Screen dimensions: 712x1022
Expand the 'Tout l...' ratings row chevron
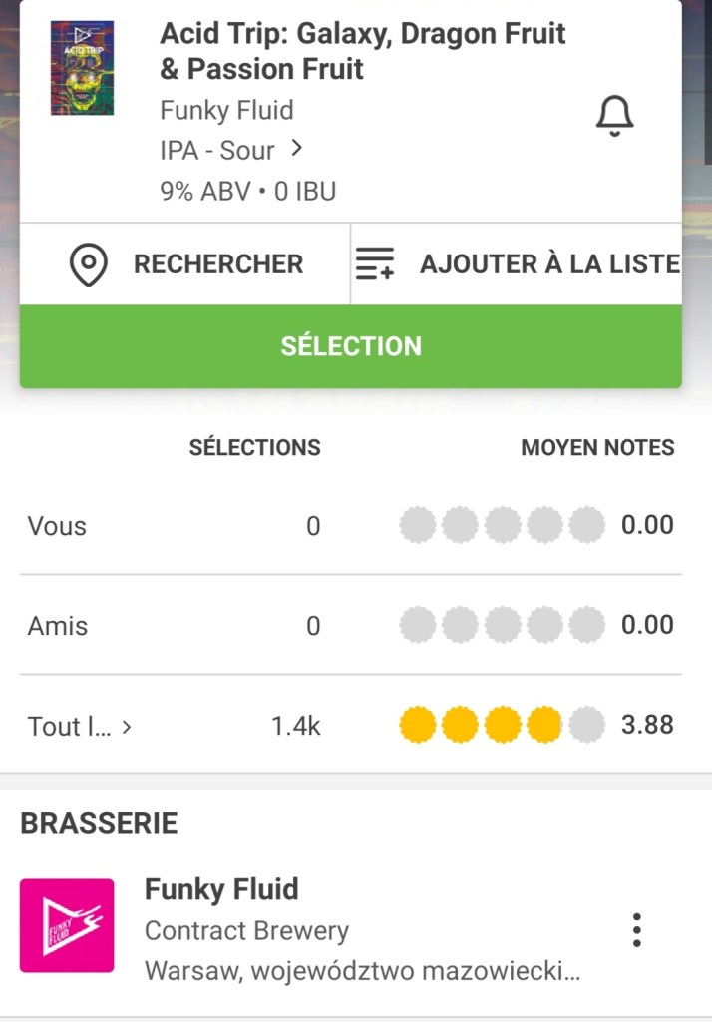(x=127, y=727)
